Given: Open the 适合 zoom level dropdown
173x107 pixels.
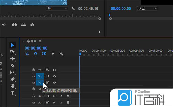Looking at the screenshot, I should [148, 9].
